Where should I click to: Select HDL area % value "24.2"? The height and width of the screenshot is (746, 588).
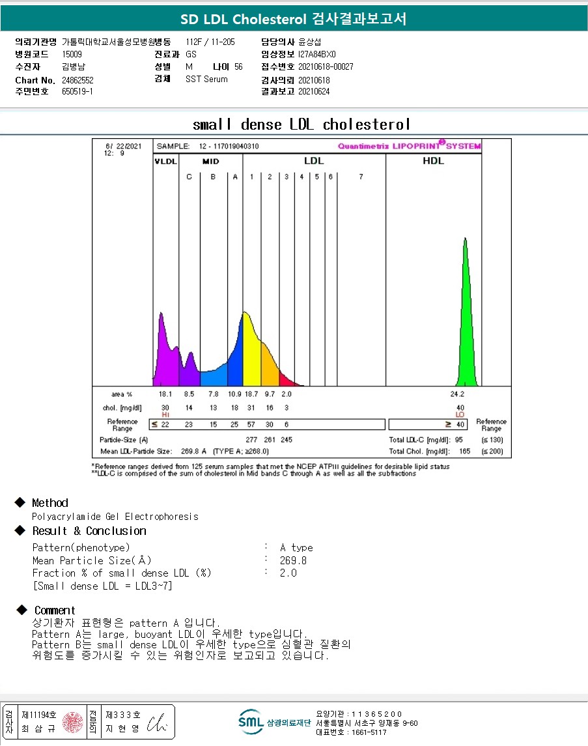click(x=457, y=394)
